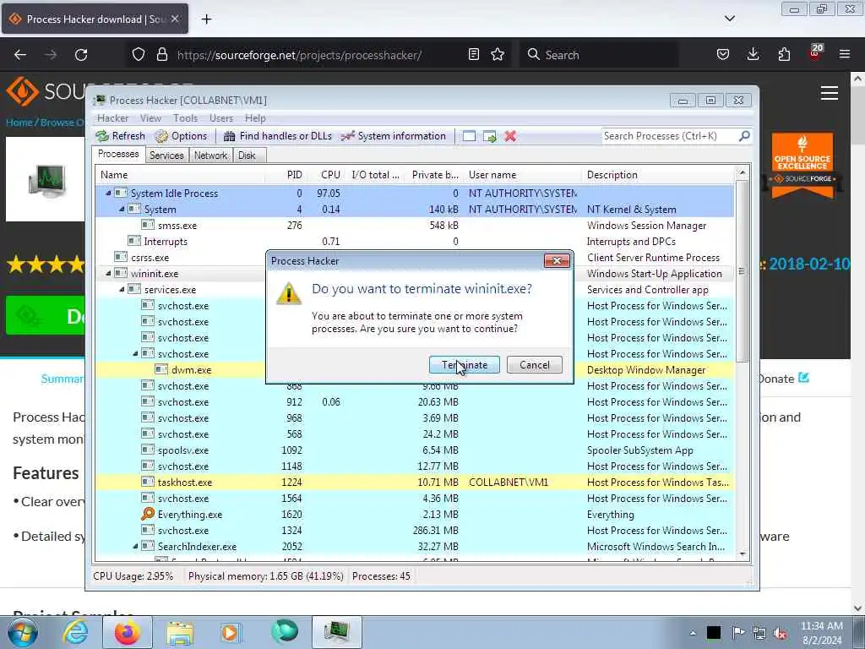Collapse the SearchIndexer.exe tree node

(x=136, y=547)
